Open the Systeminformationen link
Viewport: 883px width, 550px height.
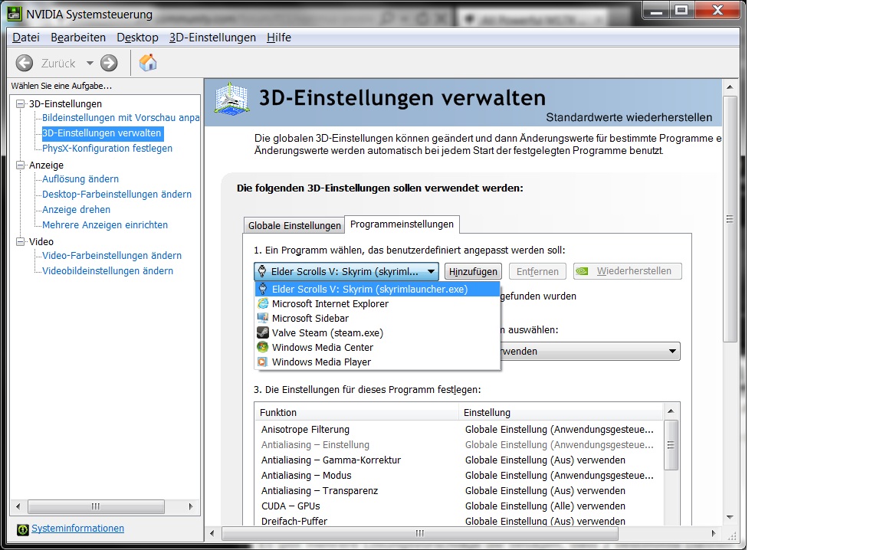point(77,529)
